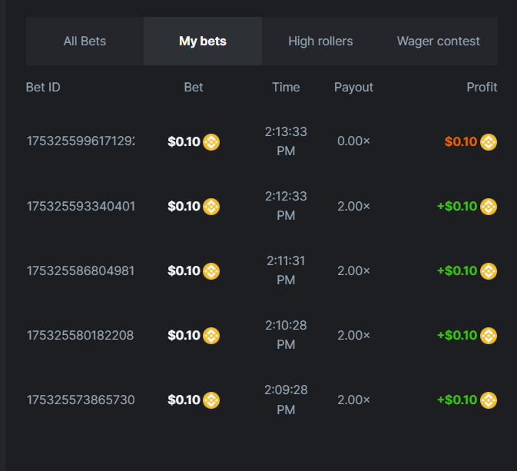Click profit coin icon in 2:12:33 PM row
The image size is (517, 471).
[x=489, y=207]
